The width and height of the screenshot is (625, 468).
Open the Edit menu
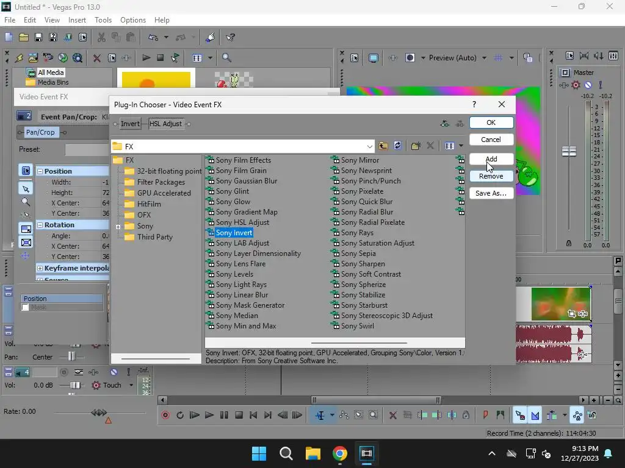(30, 20)
